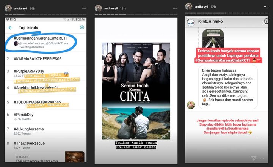Click the 'Kalian luar biasa' caption line
273x167 pixels.
(136, 147)
